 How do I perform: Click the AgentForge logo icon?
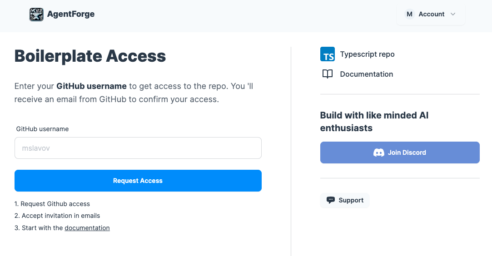(36, 15)
